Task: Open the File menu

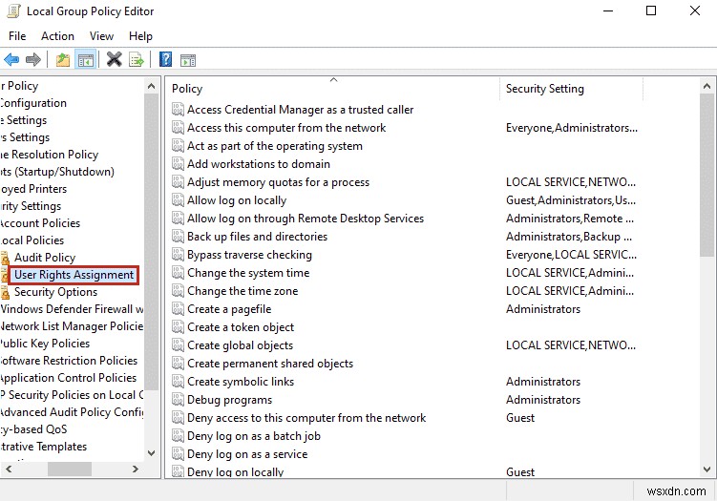Action: click(18, 36)
